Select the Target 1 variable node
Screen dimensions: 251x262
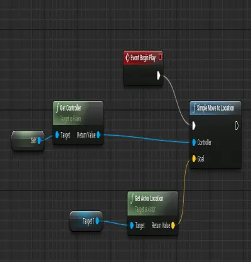tap(86, 221)
